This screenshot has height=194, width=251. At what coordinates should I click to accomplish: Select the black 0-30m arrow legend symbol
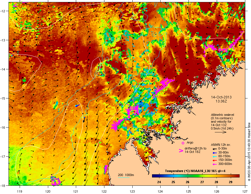215,149
